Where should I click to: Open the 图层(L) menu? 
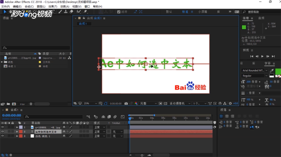click(x=41, y=6)
